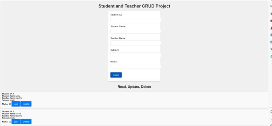Click the blue diamond-shaped sidebar icon

271,14
